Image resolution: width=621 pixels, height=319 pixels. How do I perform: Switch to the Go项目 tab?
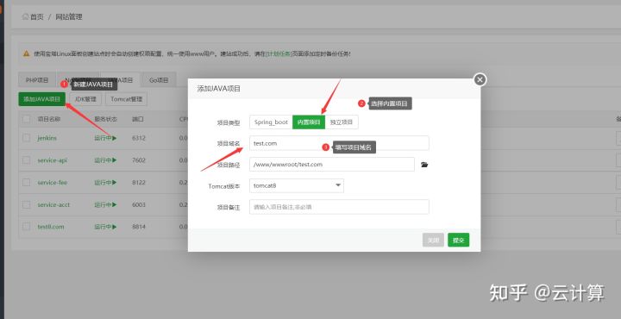(x=159, y=80)
